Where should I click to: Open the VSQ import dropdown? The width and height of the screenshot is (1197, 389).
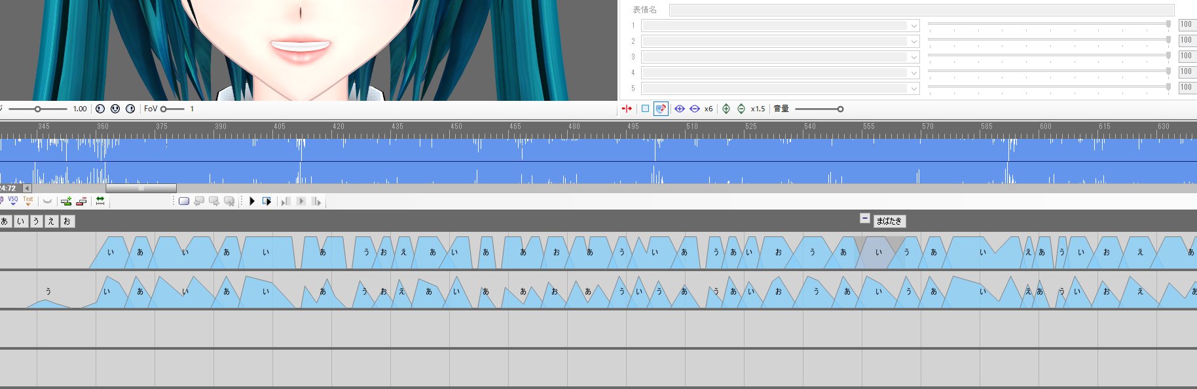[x=13, y=201]
